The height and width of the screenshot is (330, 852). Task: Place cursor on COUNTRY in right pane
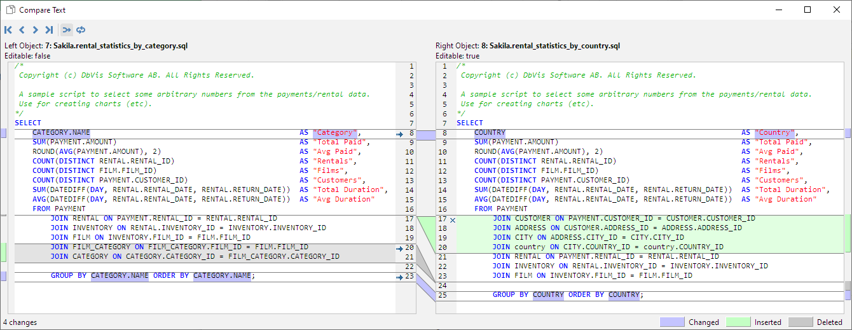489,133
